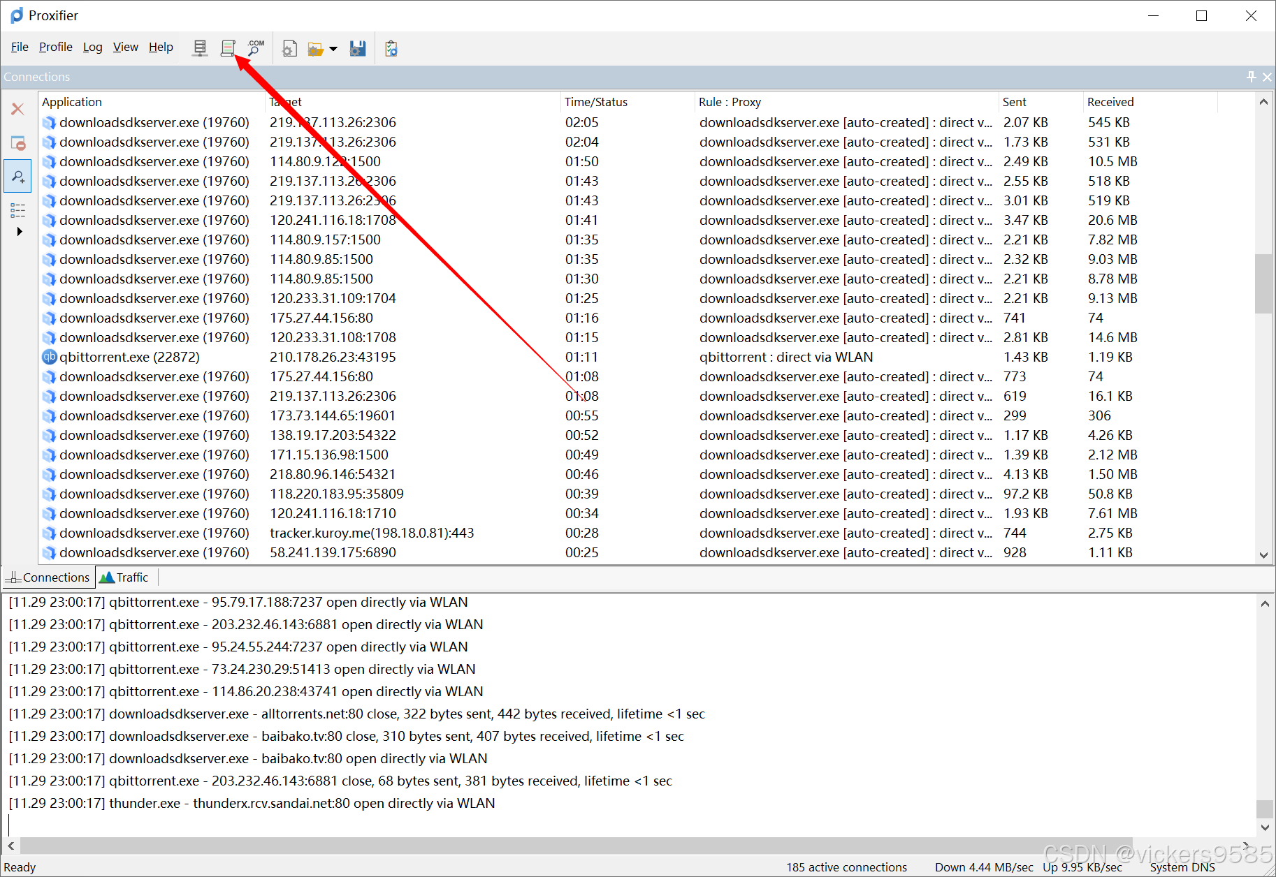Click the 02:05 time status cell
Screen dimensions: 1276x877
[x=582, y=122]
